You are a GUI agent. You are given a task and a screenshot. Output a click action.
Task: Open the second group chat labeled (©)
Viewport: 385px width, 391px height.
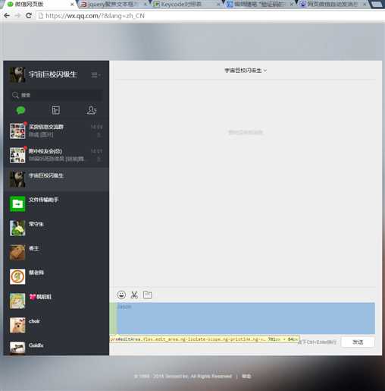[x=56, y=155]
